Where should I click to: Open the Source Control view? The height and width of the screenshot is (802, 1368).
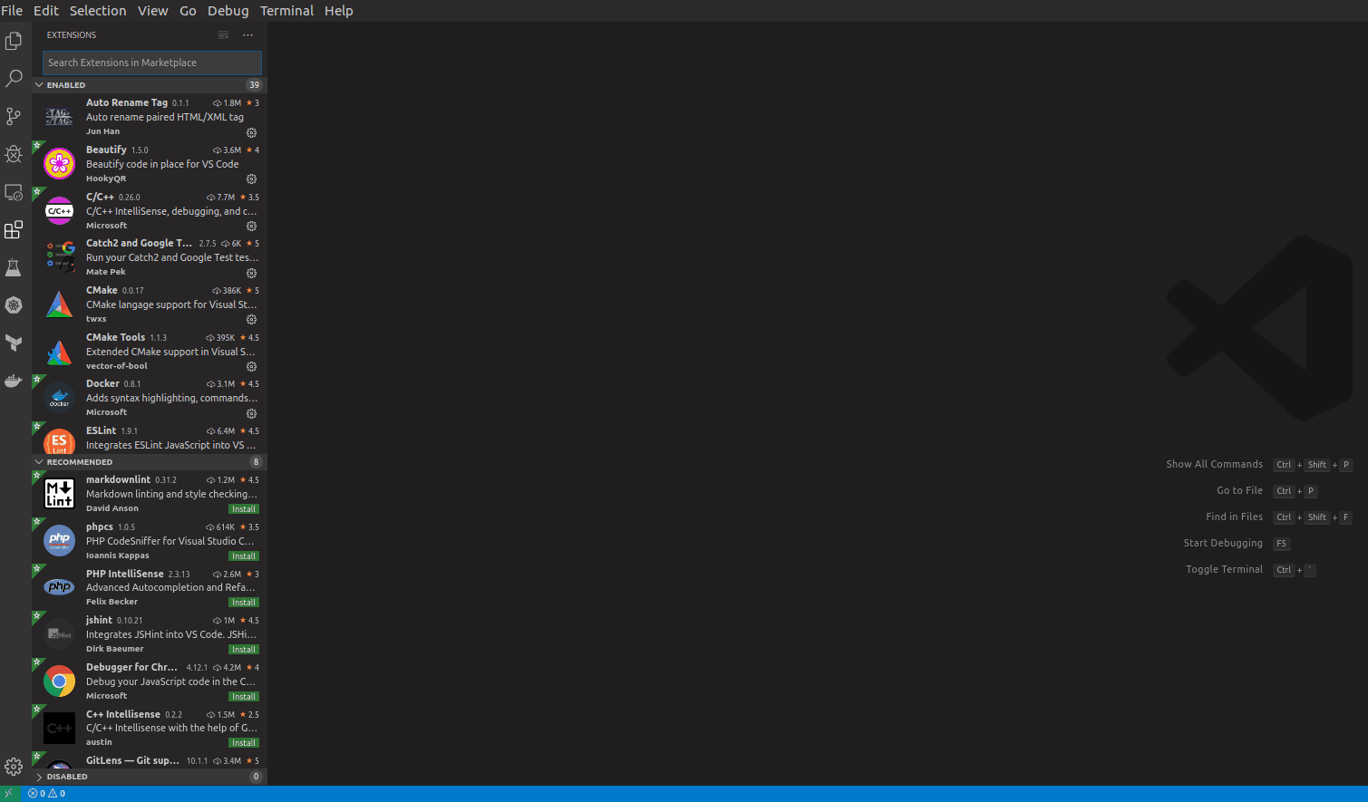point(14,116)
